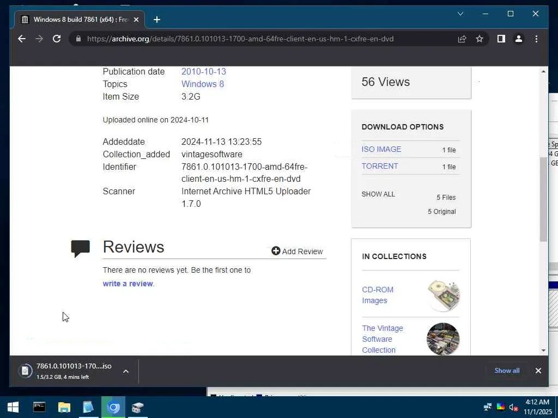Image resolution: width=558 pixels, height=418 pixels.
Task: Open Command Prompt from taskbar
Action: [39, 407]
